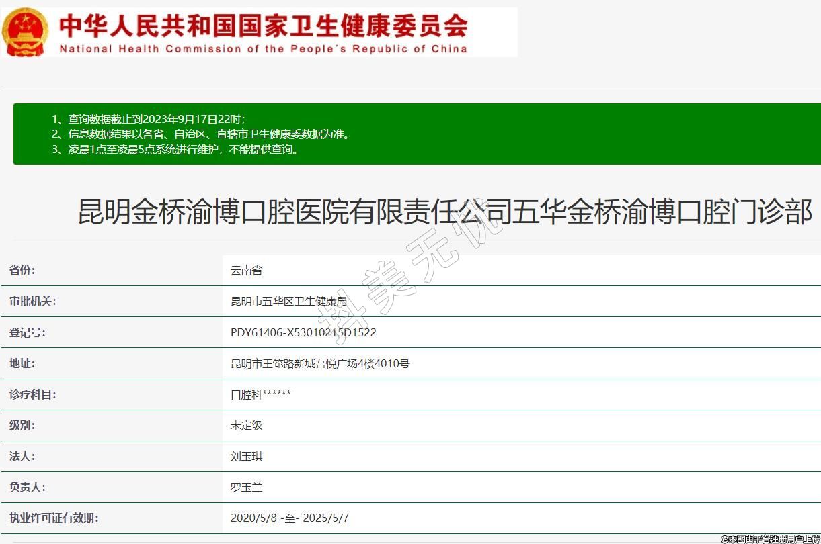Click the Chinese title 中华人民共和国国家卫生健康委员会
Image resolution: width=821 pixels, height=544 pixels.
point(264,26)
